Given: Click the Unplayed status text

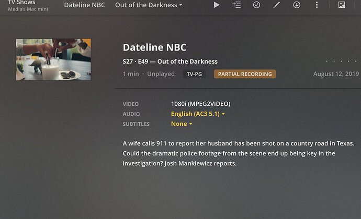Looking at the screenshot, I should (161, 74).
